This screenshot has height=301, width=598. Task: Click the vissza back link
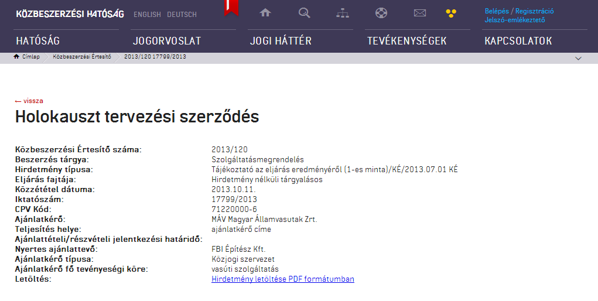pos(29,101)
